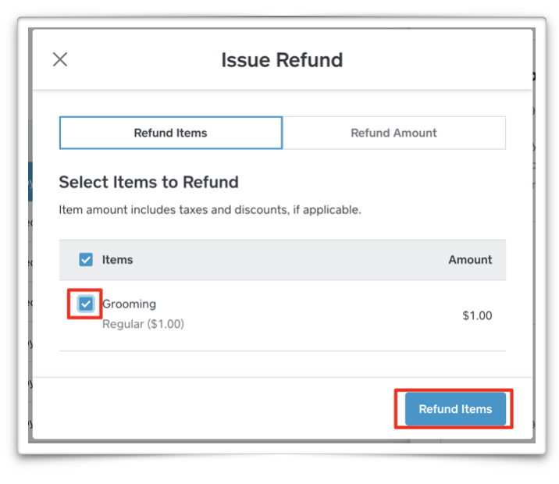Viewport: 559px width, 484px height.
Task: Click the Items column header label
Action: click(117, 259)
